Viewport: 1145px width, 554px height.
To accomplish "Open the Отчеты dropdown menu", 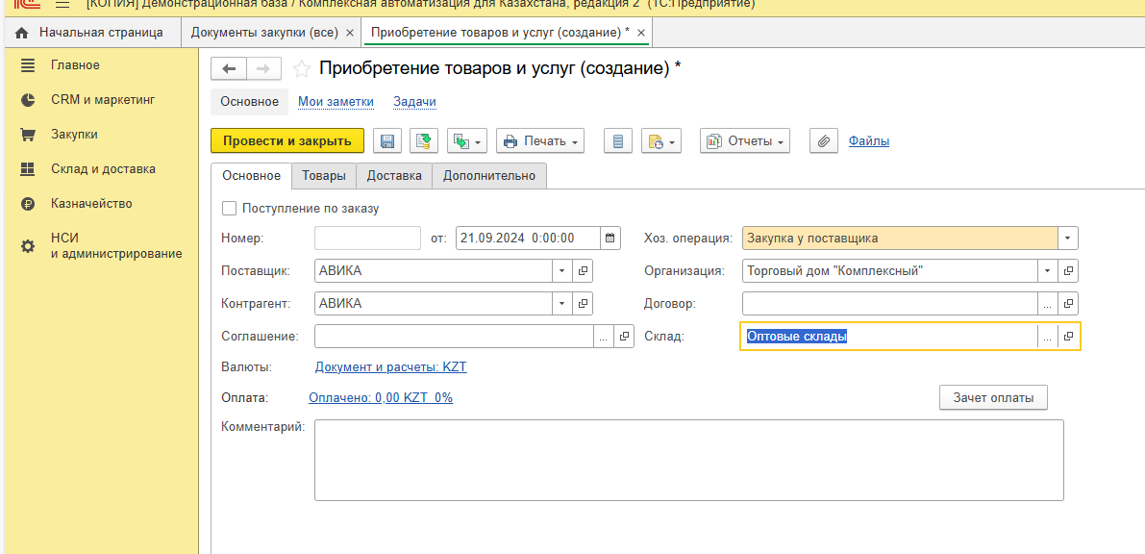I will click(x=745, y=141).
